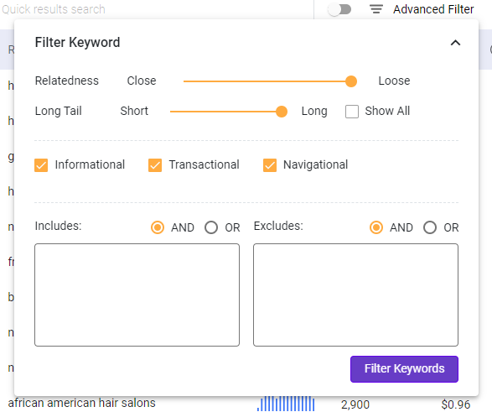Viewport: 492px width, 412px height.
Task: Uncheck the Informational checkbox
Action: 41,165
